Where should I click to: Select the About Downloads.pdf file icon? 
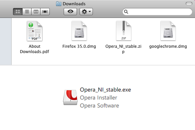tap(34, 31)
